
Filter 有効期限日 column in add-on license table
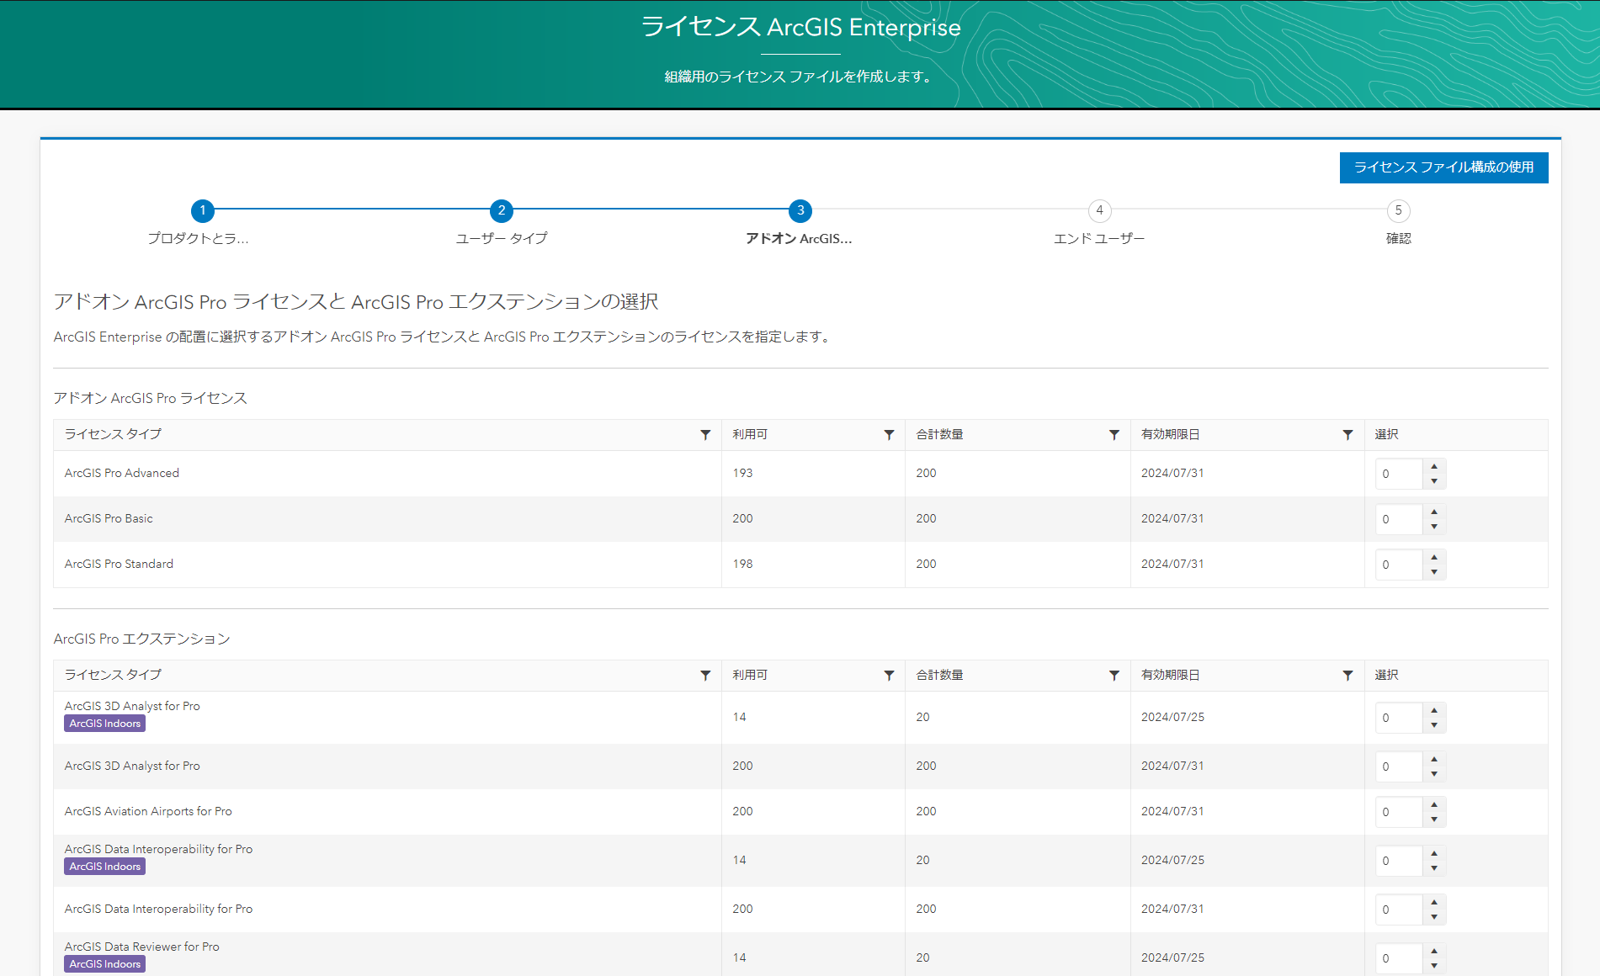click(x=1348, y=435)
